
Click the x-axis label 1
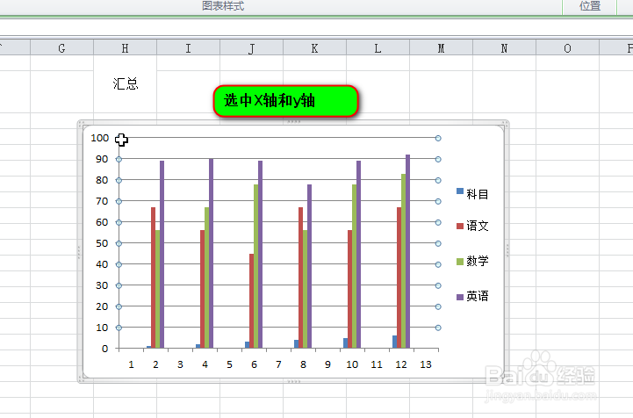pyautogui.click(x=131, y=364)
